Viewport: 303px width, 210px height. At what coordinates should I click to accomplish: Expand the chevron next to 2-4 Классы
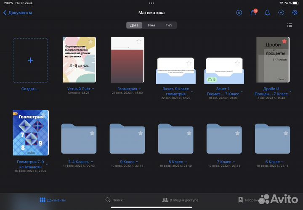(92, 162)
